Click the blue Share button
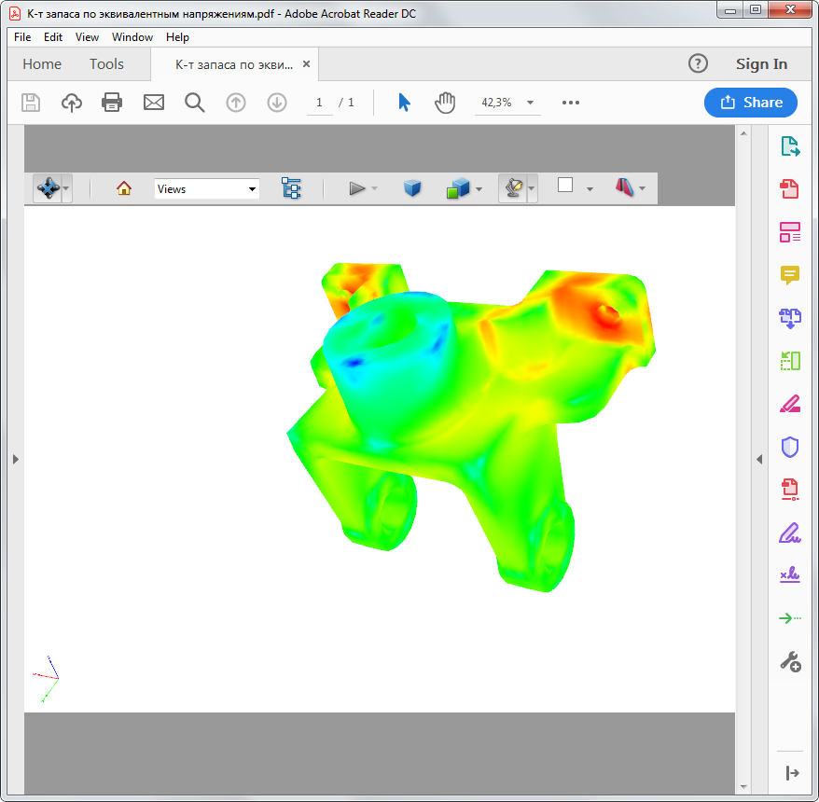 (751, 103)
